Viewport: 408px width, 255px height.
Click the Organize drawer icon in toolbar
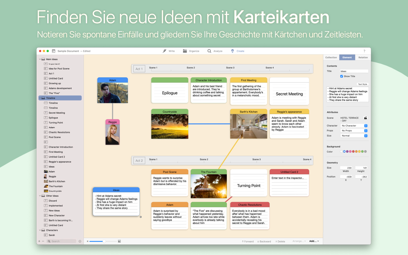(185, 51)
